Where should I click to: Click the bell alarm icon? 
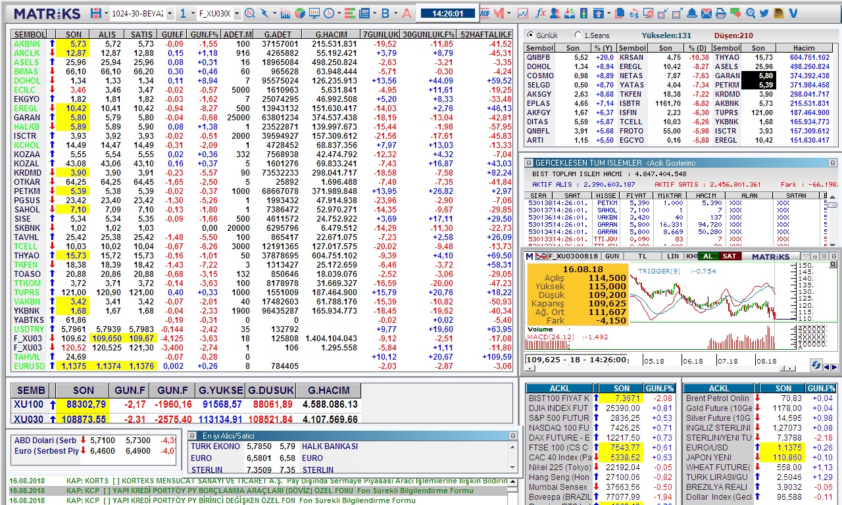pos(692,13)
